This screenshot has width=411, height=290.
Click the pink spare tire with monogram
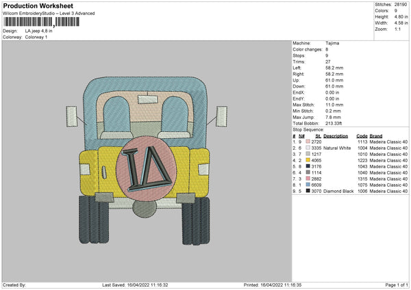pyautogui.click(x=145, y=168)
